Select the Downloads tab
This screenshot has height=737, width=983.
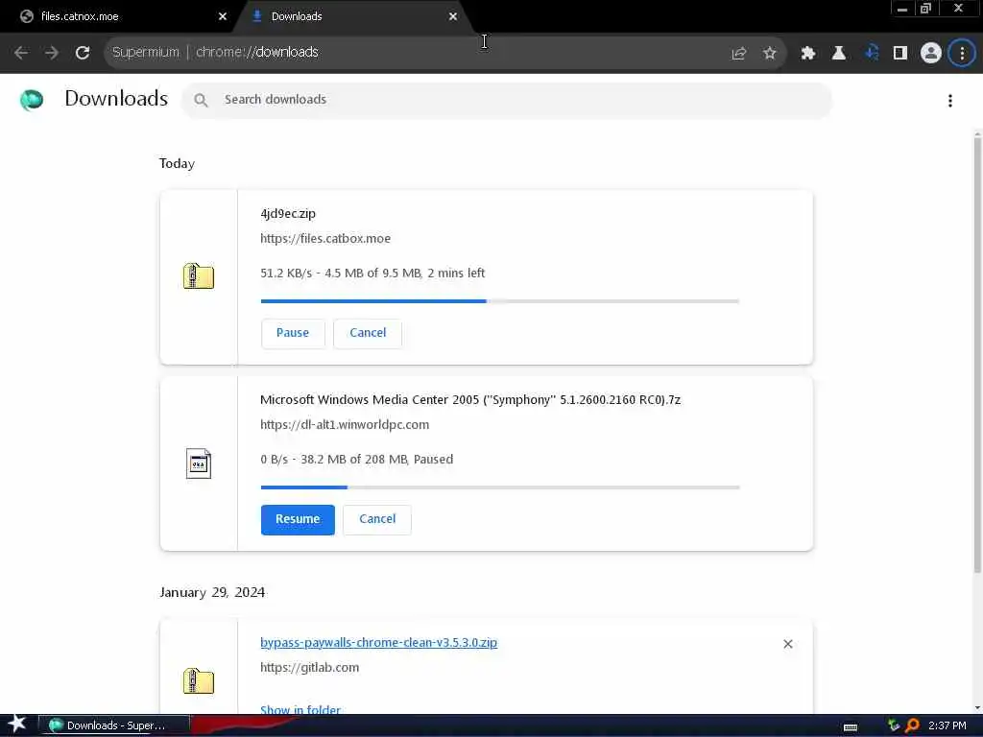click(x=351, y=16)
